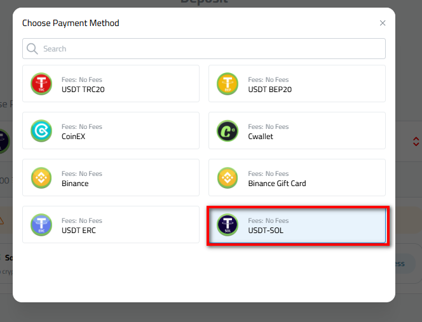This screenshot has height=322, width=422.
Task: Click the dark USDT-SOL coin icon
Action: 228,225
